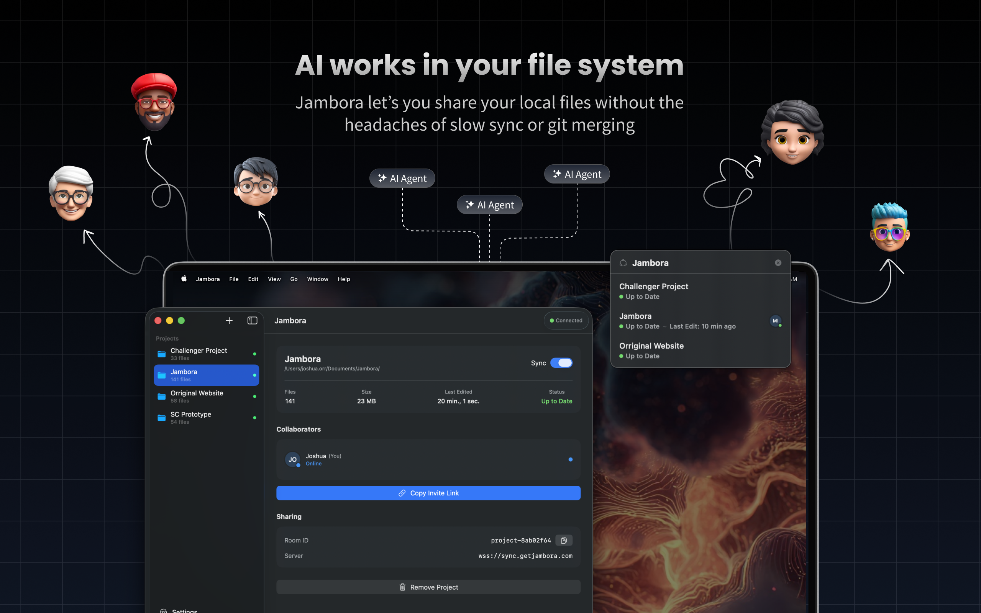Click the Copy Invite Link button
The width and height of the screenshot is (981, 613).
click(428, 493)
